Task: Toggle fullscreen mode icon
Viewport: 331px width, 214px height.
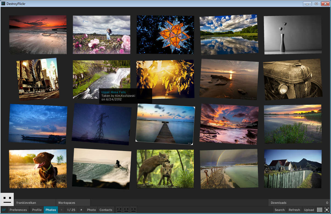Action: pos(327,210)
